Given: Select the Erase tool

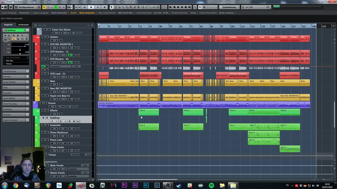Looking at the screenshot, I should coord(127,7).
